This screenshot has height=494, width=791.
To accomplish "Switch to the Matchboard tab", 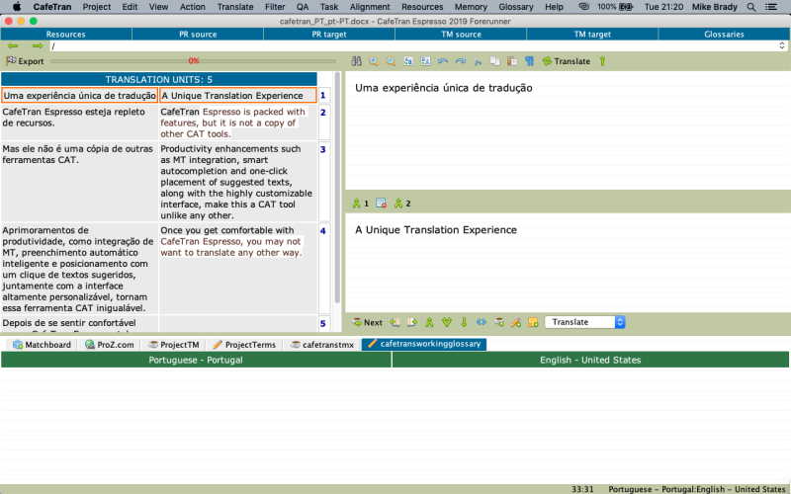I will click(42, 345).
